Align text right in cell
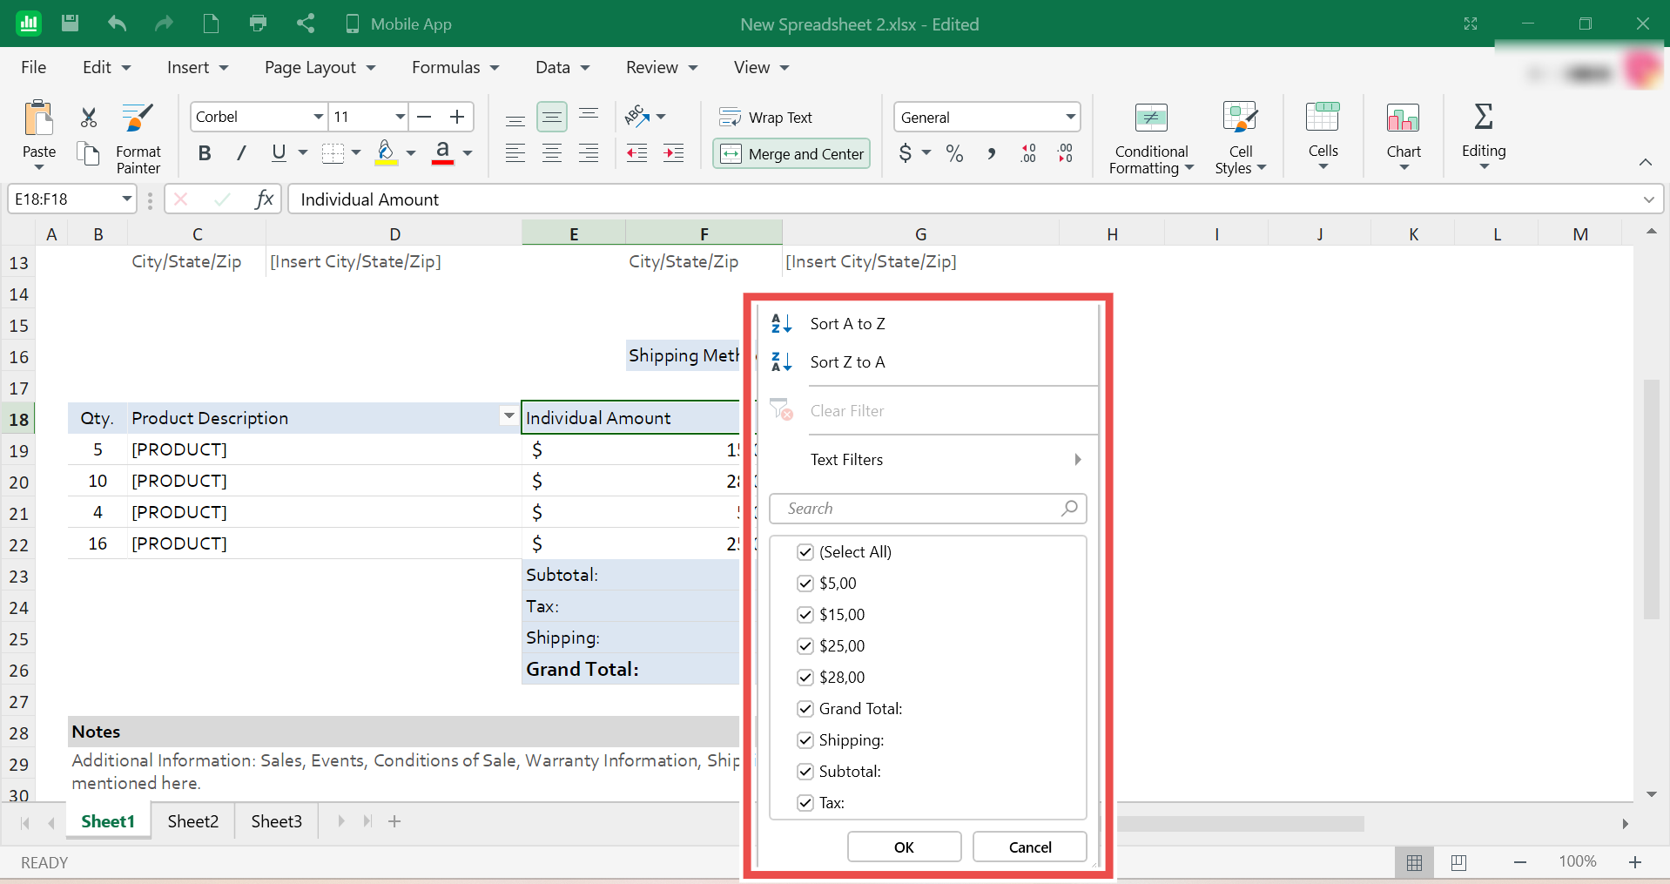Image resolution: width=1670 pixels, height=884 pixels. pos(589,153)
